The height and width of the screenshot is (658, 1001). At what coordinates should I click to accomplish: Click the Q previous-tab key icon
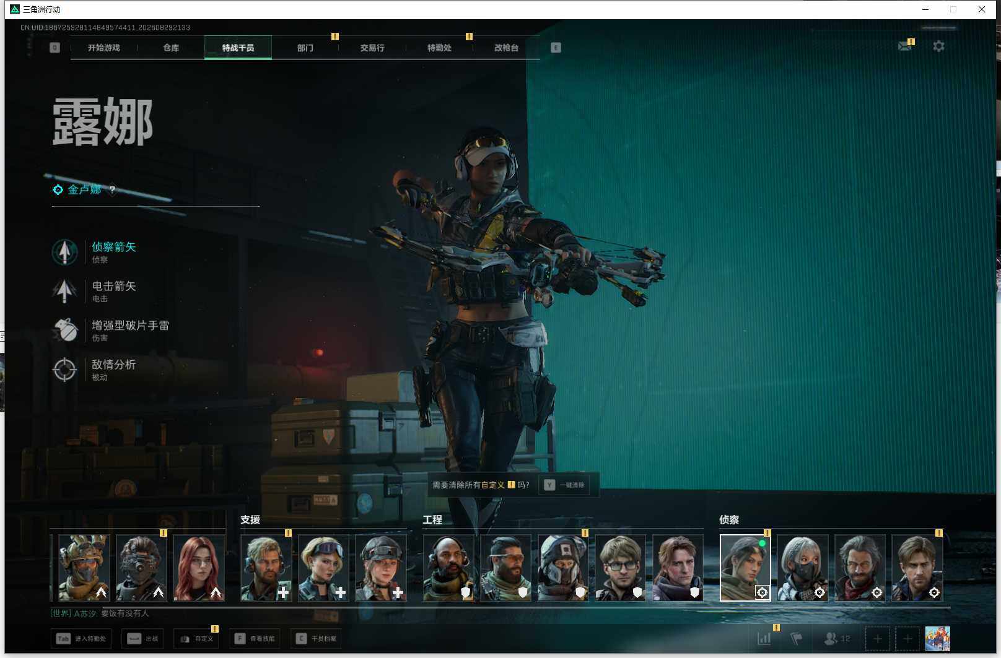55,48
